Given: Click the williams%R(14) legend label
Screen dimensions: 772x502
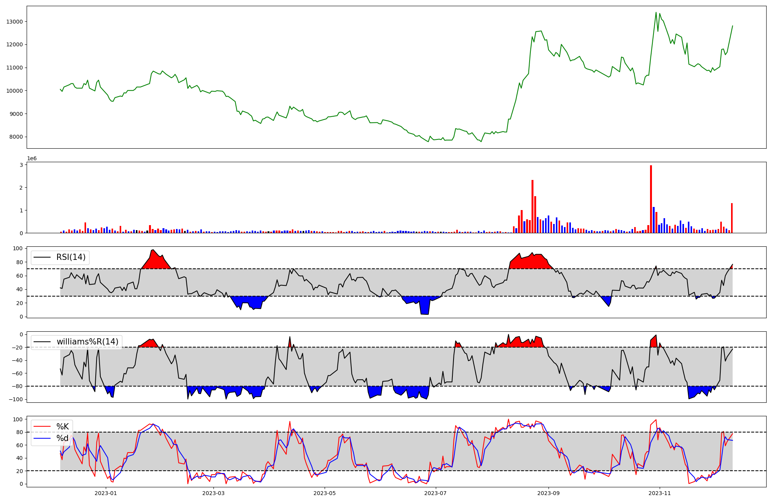Looking at the screenshot, I should [x=87, y=342].
